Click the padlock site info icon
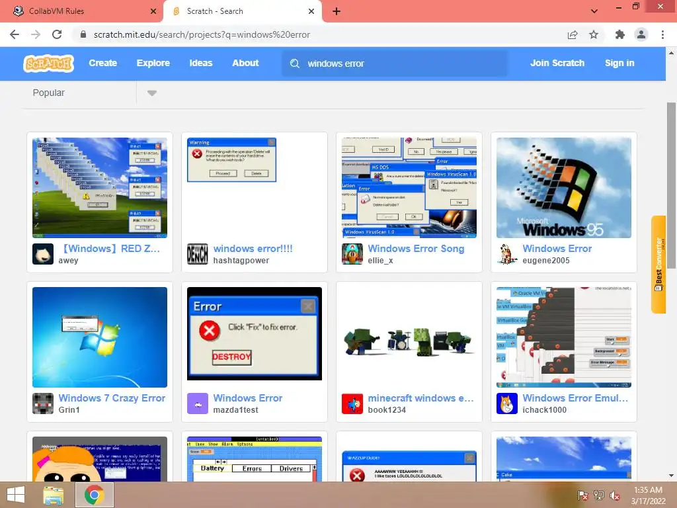The width and height of the screenshot is (677, 508). click(x=83, y=34)
